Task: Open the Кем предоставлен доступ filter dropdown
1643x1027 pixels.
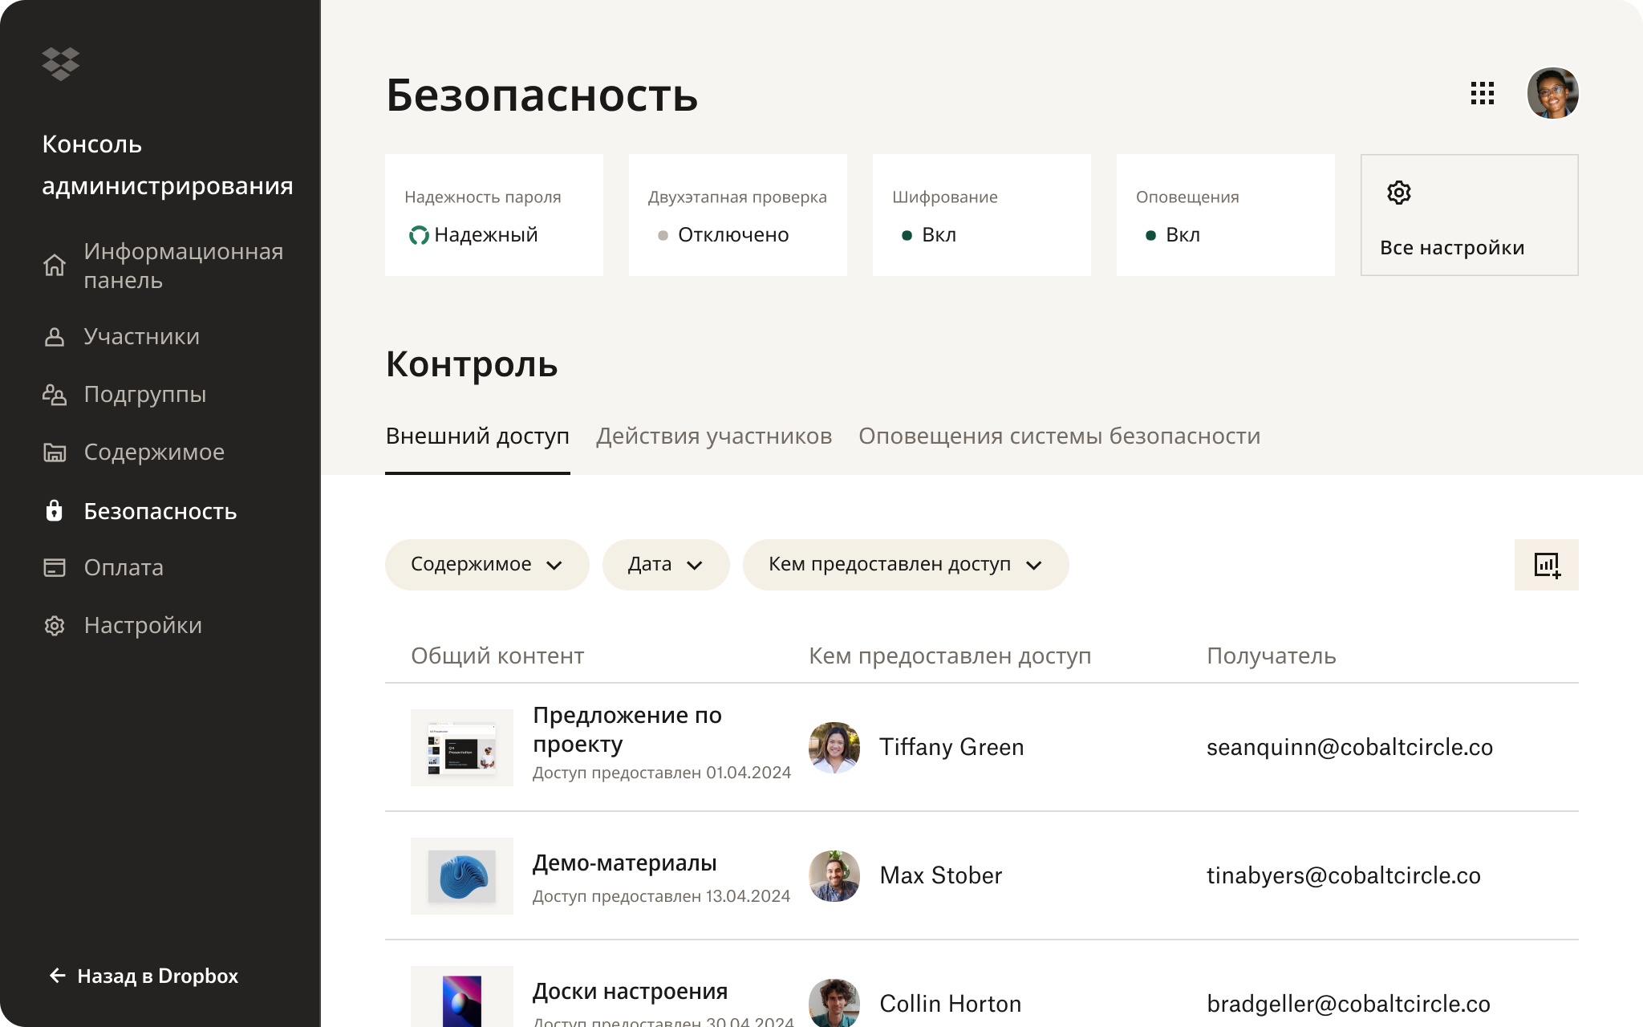Action: (x=906, y=565)
